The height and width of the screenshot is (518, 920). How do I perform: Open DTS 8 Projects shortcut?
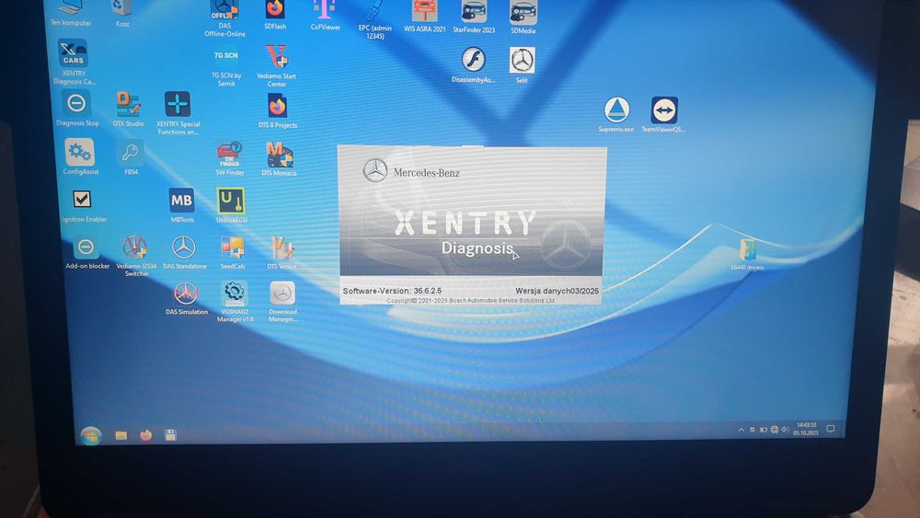point(278,109)
